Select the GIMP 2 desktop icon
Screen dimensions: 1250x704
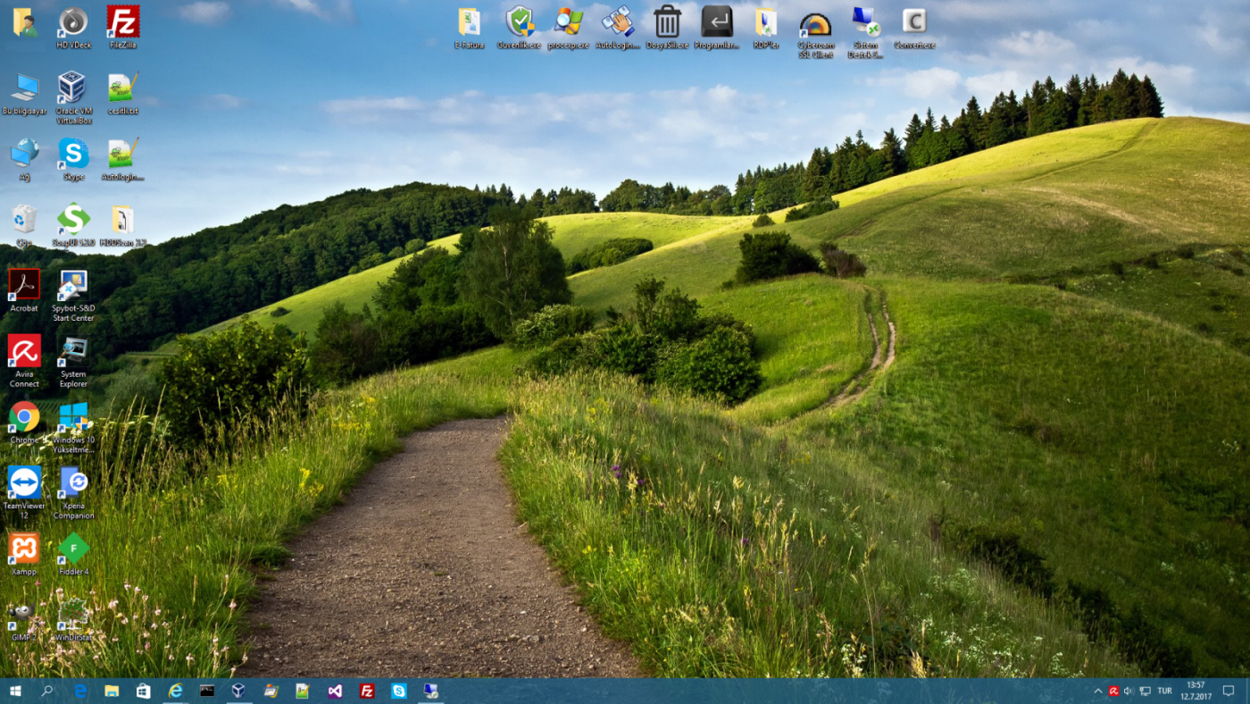tap(24, 620)
